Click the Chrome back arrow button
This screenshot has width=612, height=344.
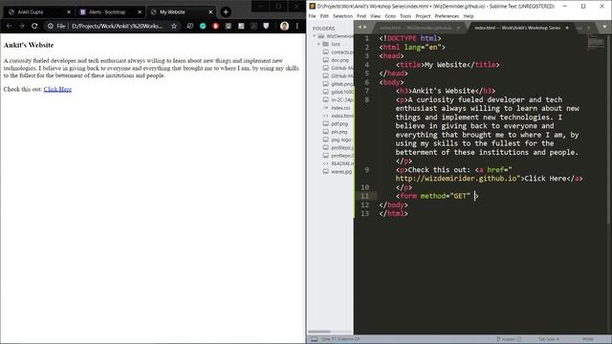pos(9,26)
